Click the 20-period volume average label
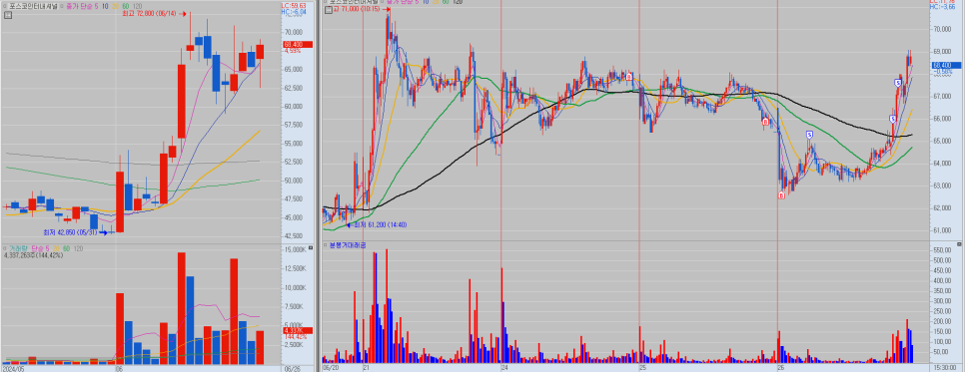965x372 pixels. coord(55,248)
